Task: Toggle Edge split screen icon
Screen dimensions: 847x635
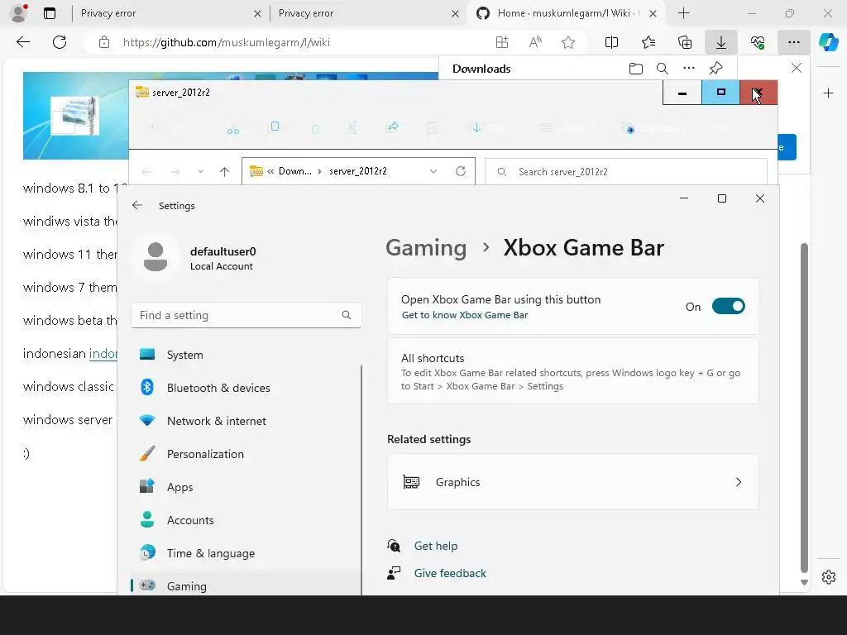Action: point(611,42)
